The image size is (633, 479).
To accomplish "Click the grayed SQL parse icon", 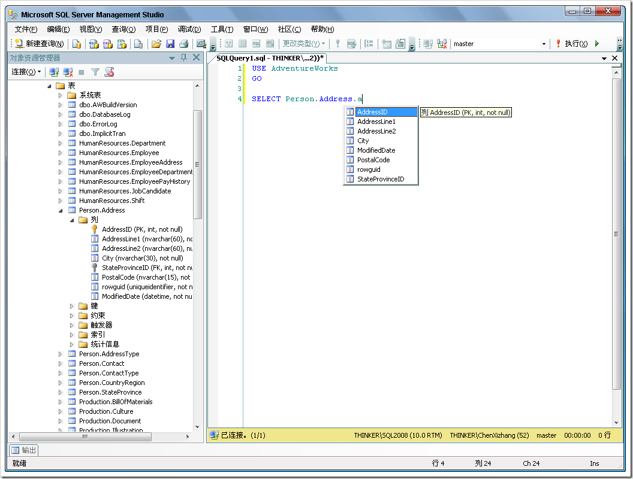I will point(352,44).
